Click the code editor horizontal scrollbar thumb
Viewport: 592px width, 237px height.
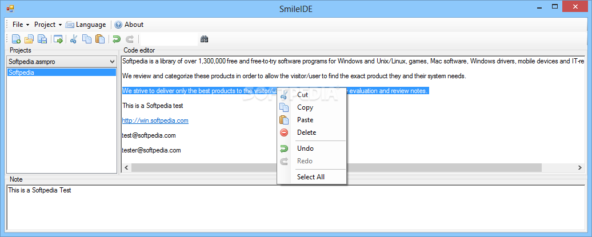coord(337,167)
